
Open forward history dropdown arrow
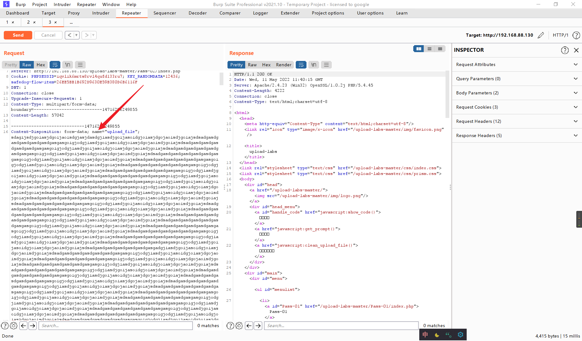(93, 35)
